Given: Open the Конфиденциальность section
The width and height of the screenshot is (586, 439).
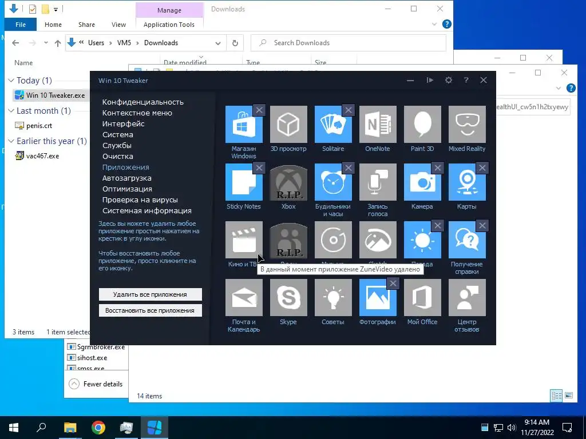Looking at the screenshot, I should pos(142,102).
